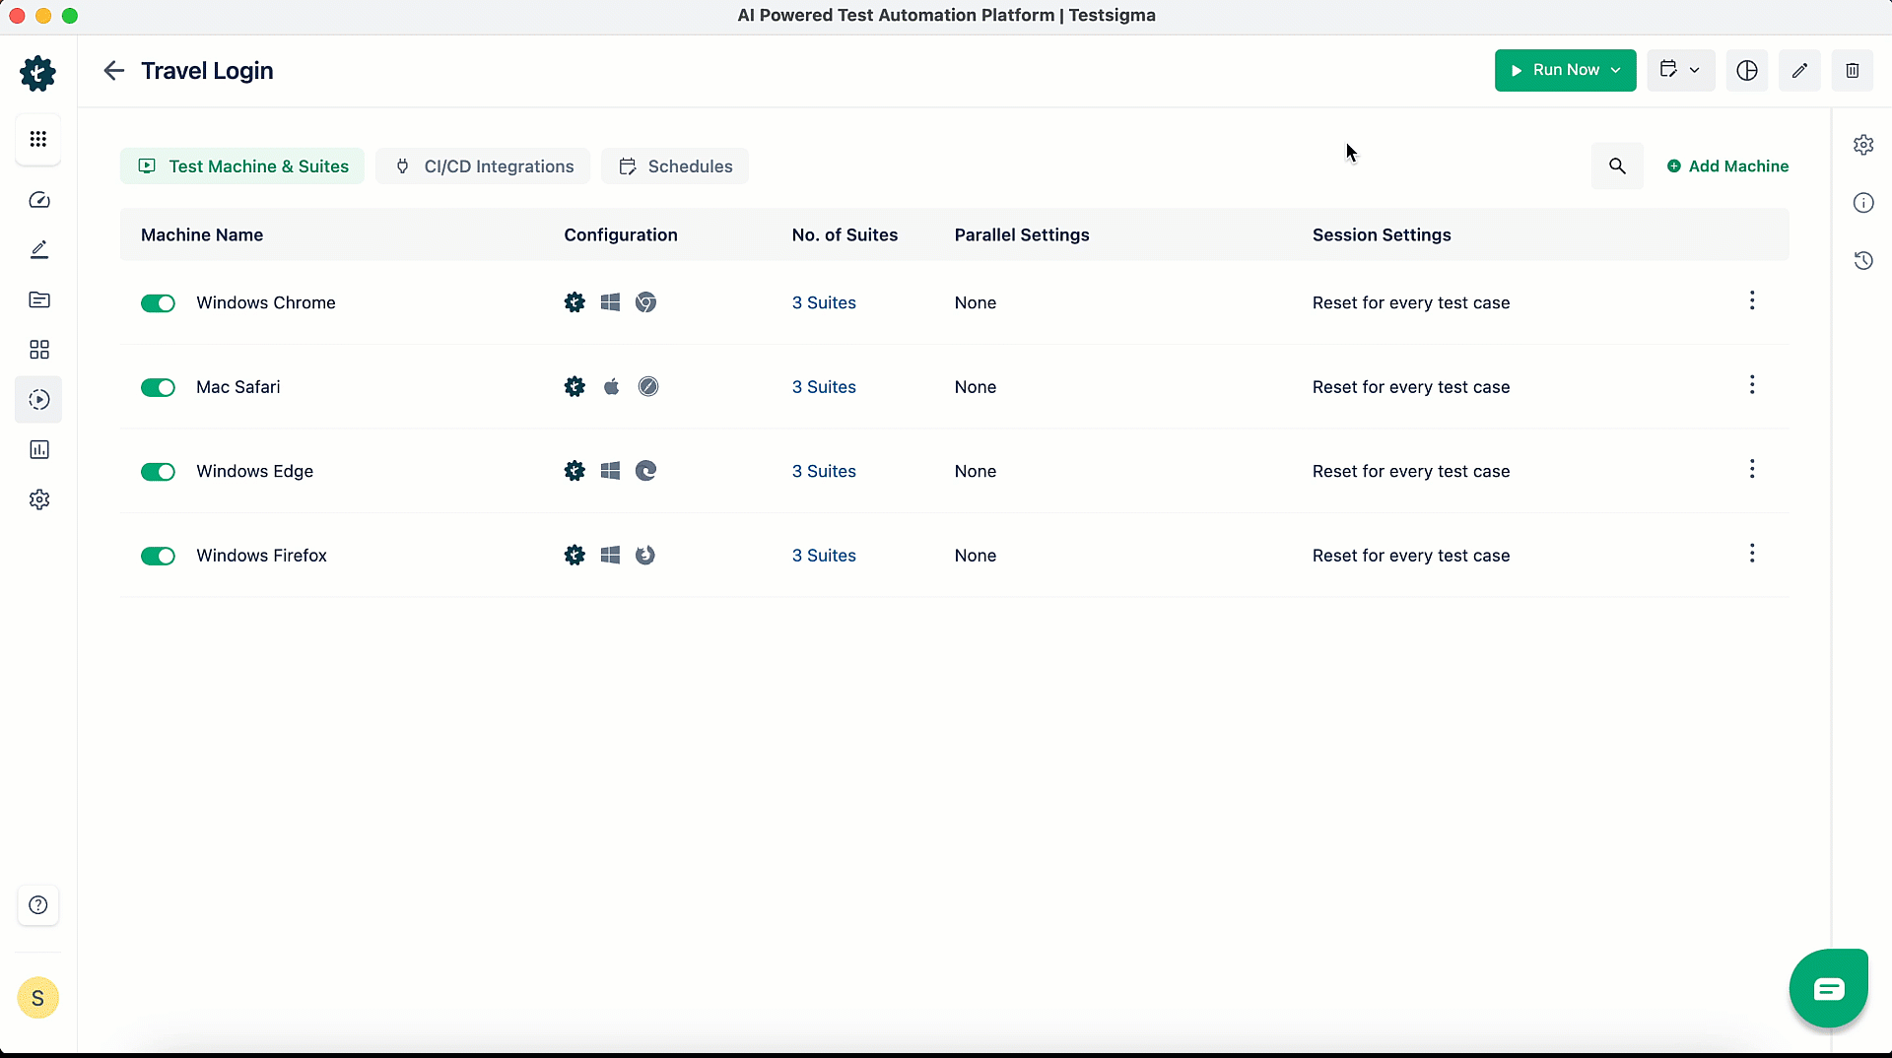Click the Testsigma gear logo
Viewport: 1892px width, 1058px height.
(37, 73)
